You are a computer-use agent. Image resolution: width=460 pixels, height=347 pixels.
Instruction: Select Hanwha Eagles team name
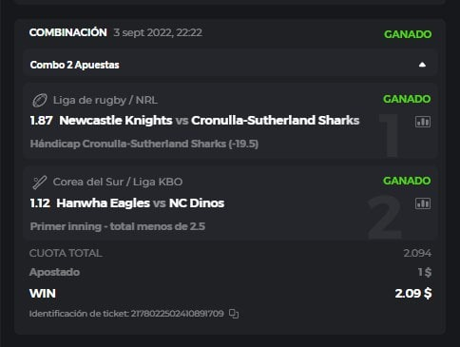coord(103,203)
